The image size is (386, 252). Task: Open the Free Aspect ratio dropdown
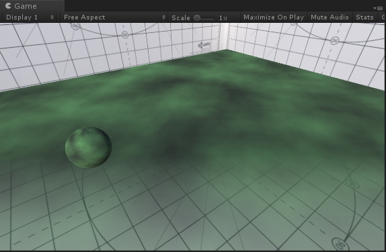coord(114,17)
